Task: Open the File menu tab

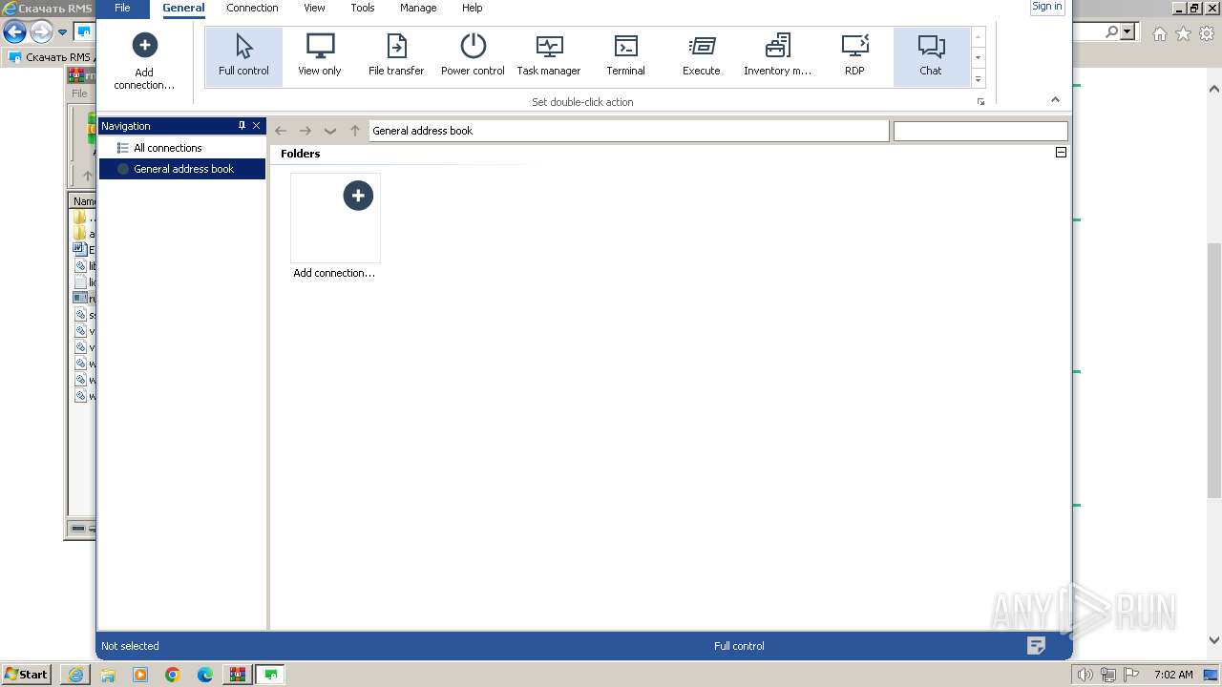Action: pyautogui.click(x=122, y=8)
